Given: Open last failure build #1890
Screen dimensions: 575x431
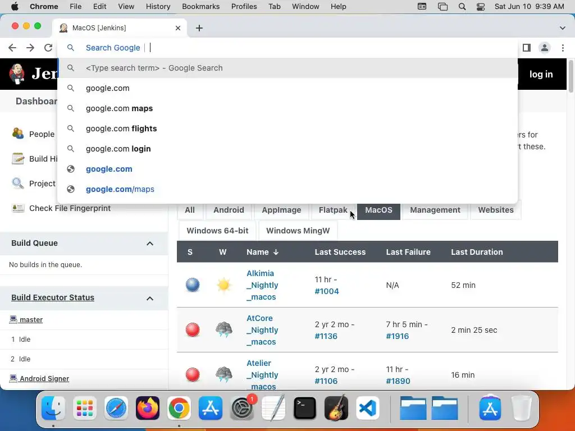Looking at the screenshot, I should coord(398,381).
